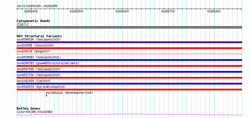Click the blue nsv1062939 variant bar

tap(129, 84)
